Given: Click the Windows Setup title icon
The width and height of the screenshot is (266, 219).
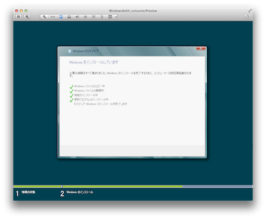Looking at the screenshot, I should pyautogui.click(x=70, y=51).
